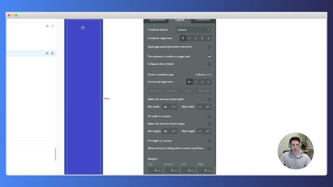Image resolution: width=333 pixels, height=187 pixels.
Task: Click the Previous button
Action: 172,91
